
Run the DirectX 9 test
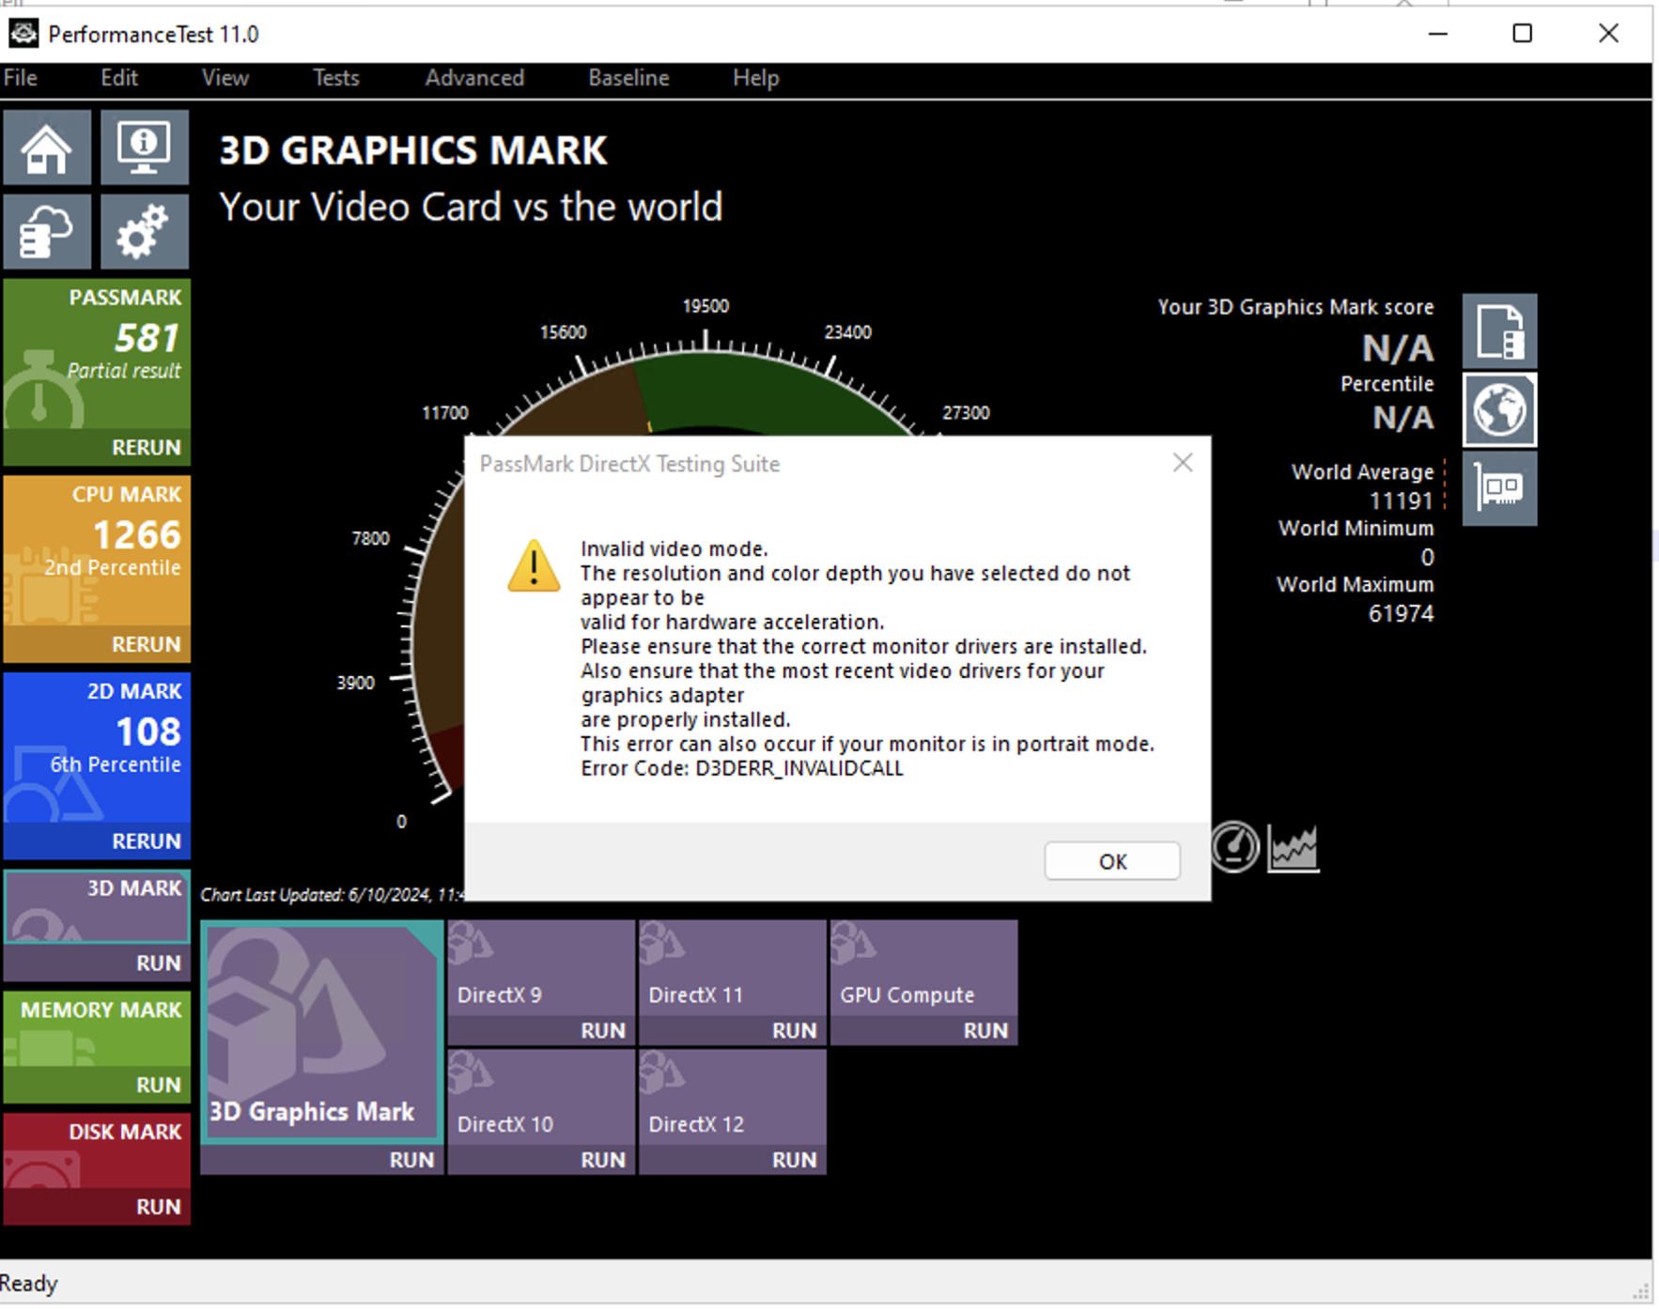[x=541, y=1031]
